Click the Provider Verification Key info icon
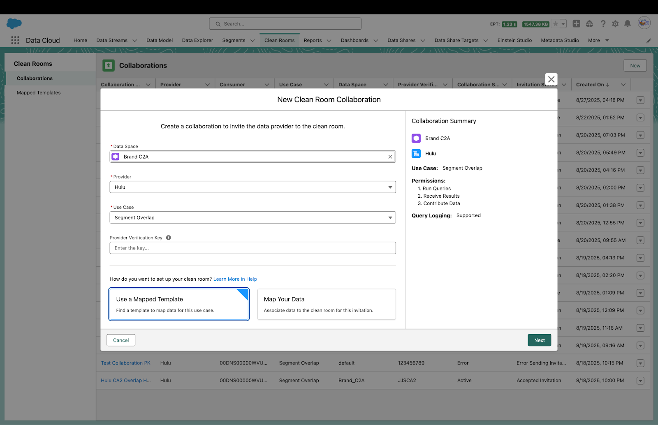The image size is (658, 425). pyautogui.click(x=169, y=238)
